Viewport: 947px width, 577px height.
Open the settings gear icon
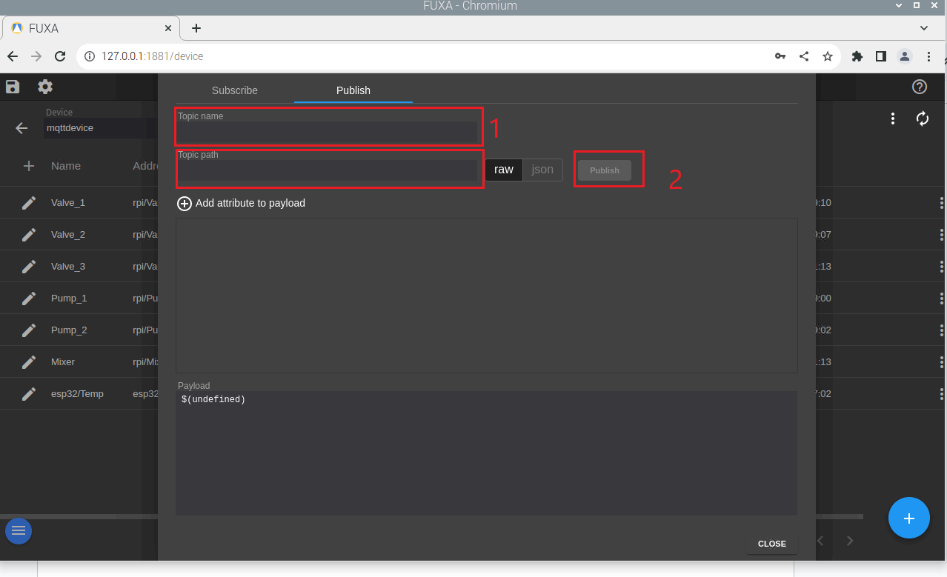coord(45,87)
